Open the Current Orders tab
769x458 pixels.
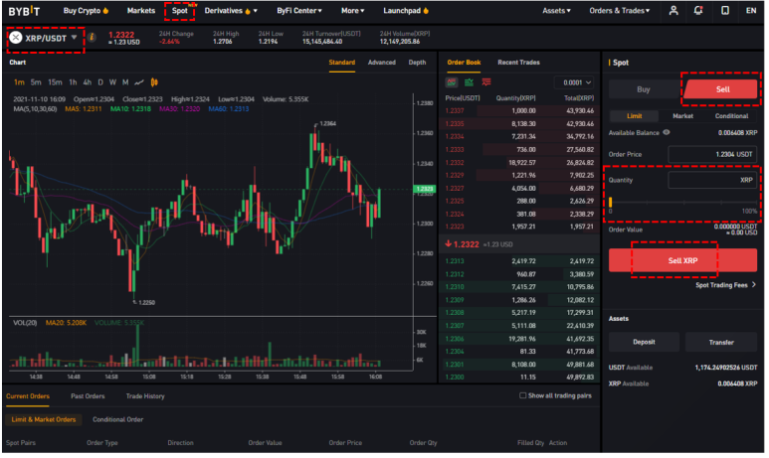28,398
